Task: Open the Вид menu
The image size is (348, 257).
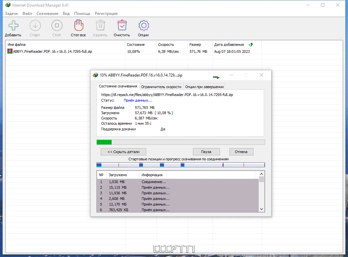Action: [66, 14]
